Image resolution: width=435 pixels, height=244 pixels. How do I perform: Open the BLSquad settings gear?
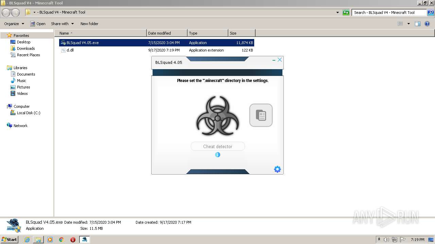[277, 169]
